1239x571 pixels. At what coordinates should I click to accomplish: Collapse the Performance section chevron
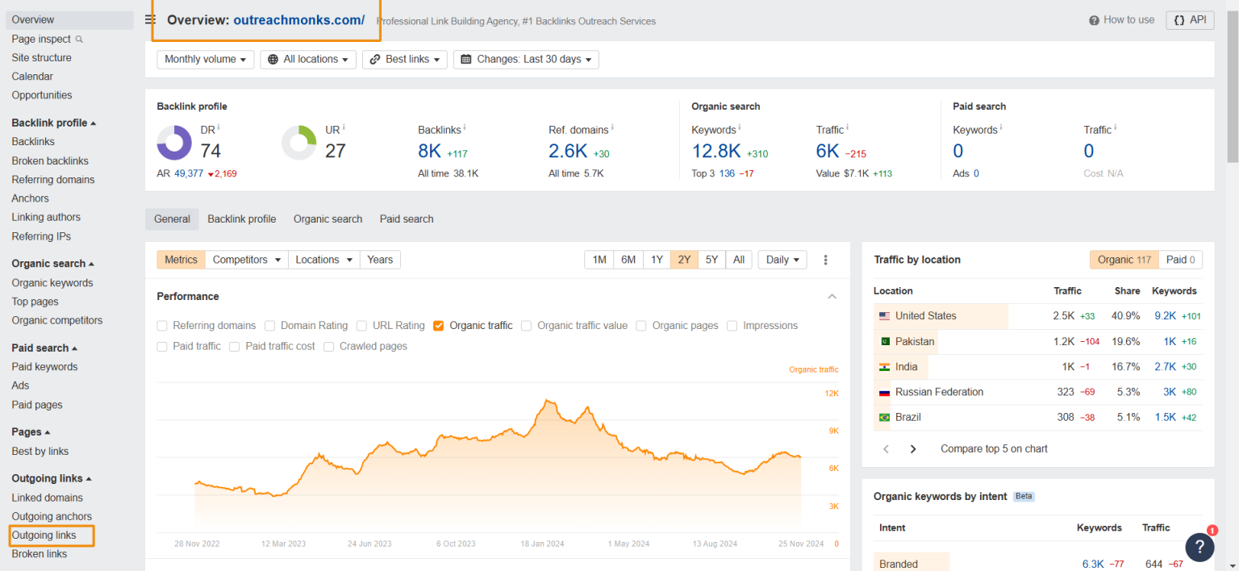[x=832, y=297]
